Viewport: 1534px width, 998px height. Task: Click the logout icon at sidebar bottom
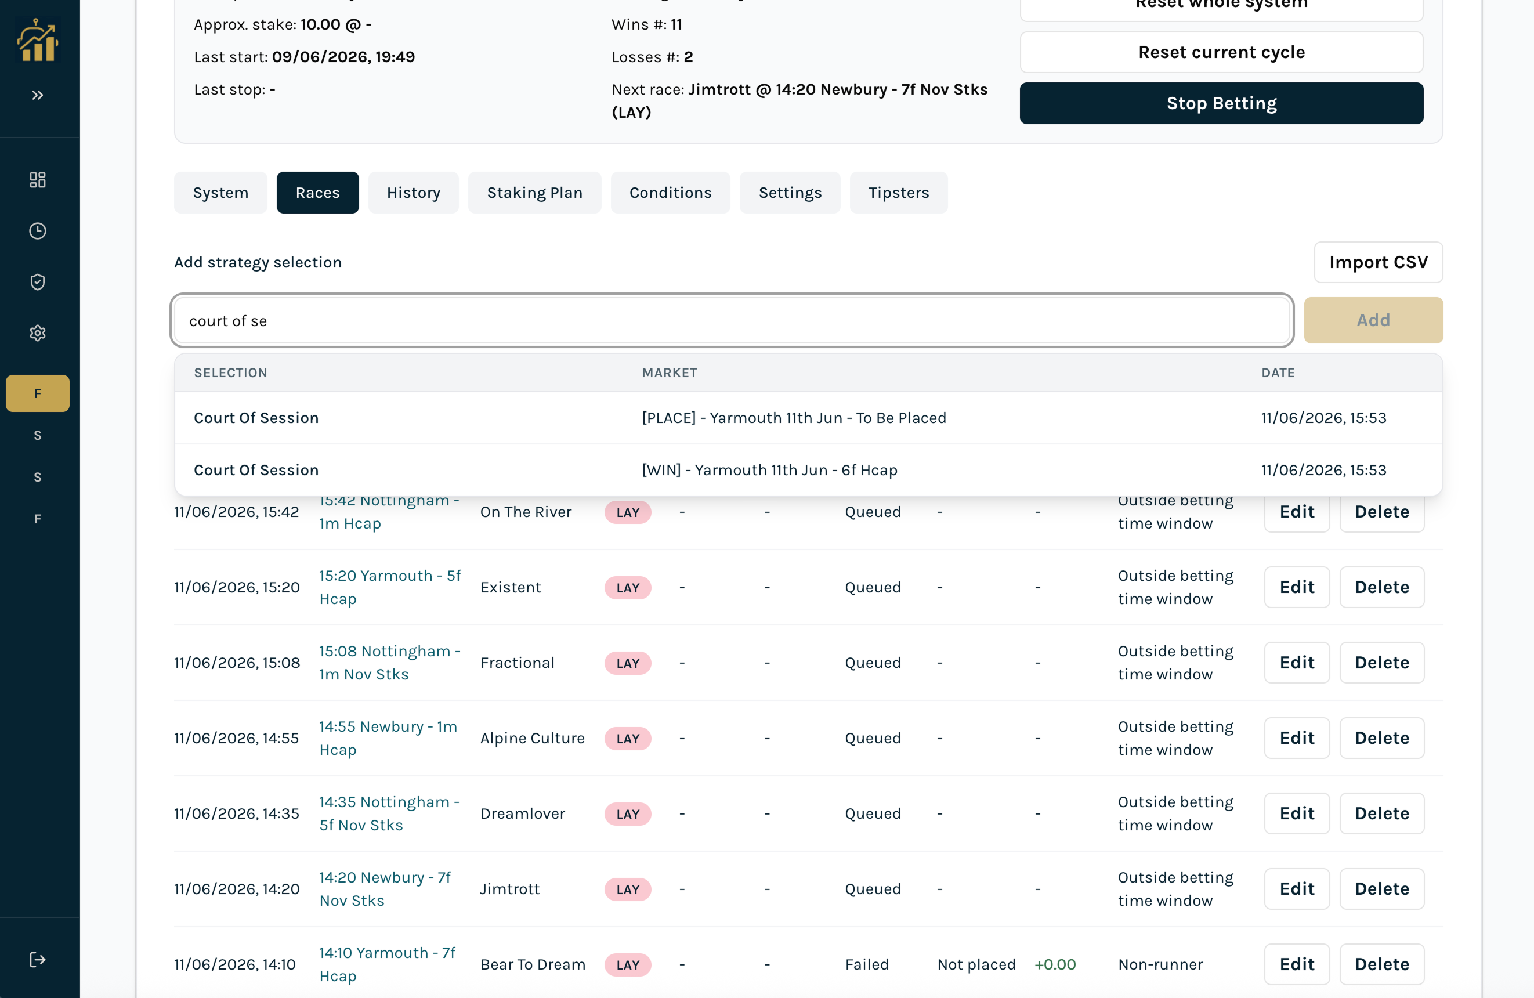tap(38, 959)
